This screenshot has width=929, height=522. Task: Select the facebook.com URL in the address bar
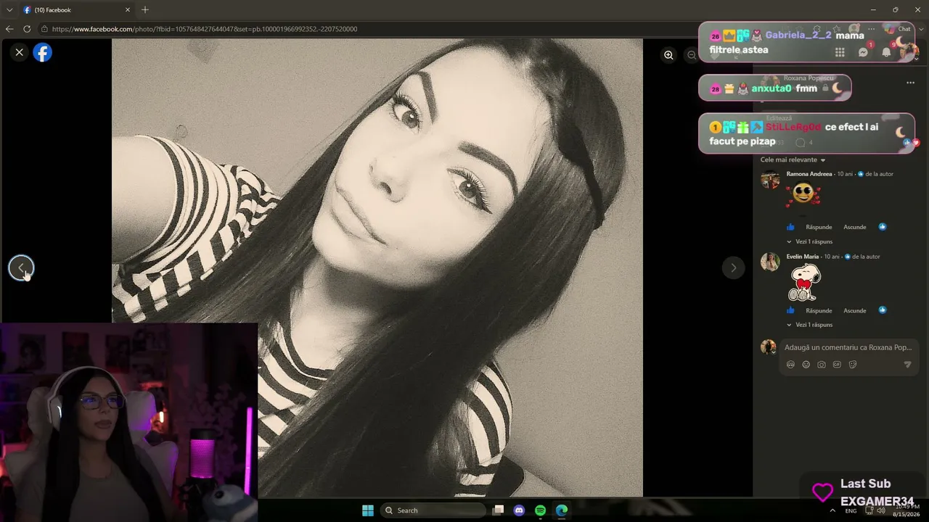(x=205, y=29)
